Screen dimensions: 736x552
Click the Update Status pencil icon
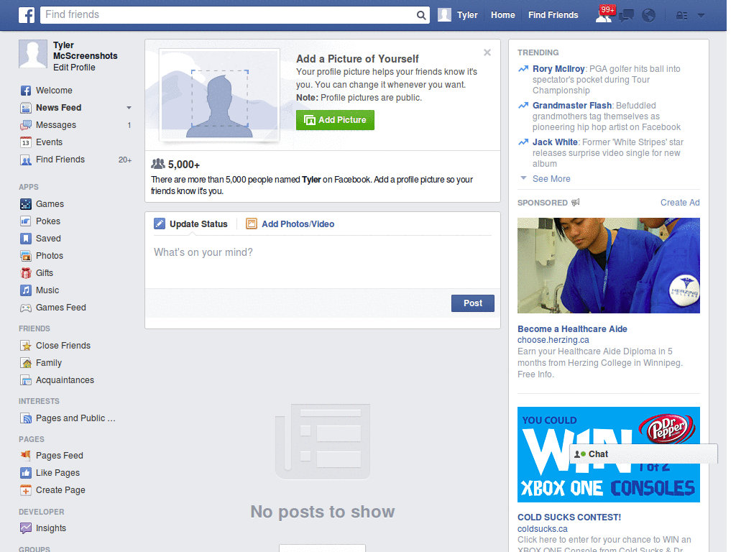pos(160,224)
